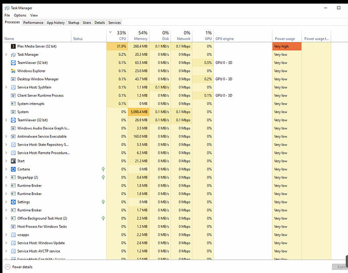Click the TeamViewer icon with 63.5 MB memory
The image size is (348, 273).
(13, 63)
